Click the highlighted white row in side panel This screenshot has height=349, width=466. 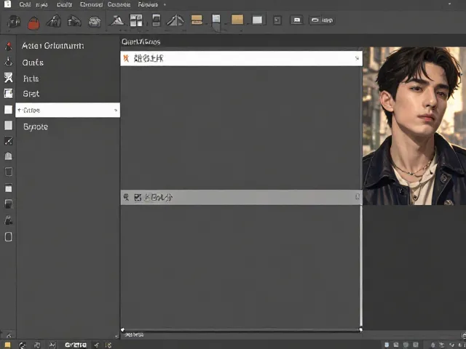click(68, 110)
